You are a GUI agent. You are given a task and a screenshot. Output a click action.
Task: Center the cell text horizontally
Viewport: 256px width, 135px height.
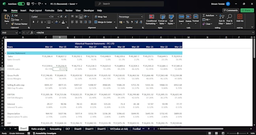(x=76, y=22)
